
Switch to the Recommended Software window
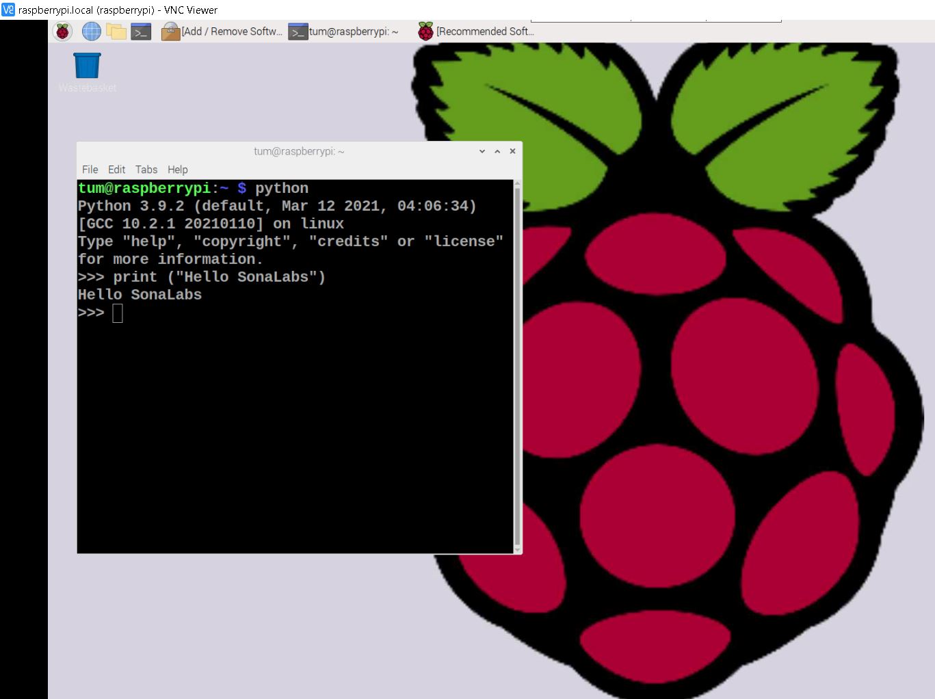(476, 31)
